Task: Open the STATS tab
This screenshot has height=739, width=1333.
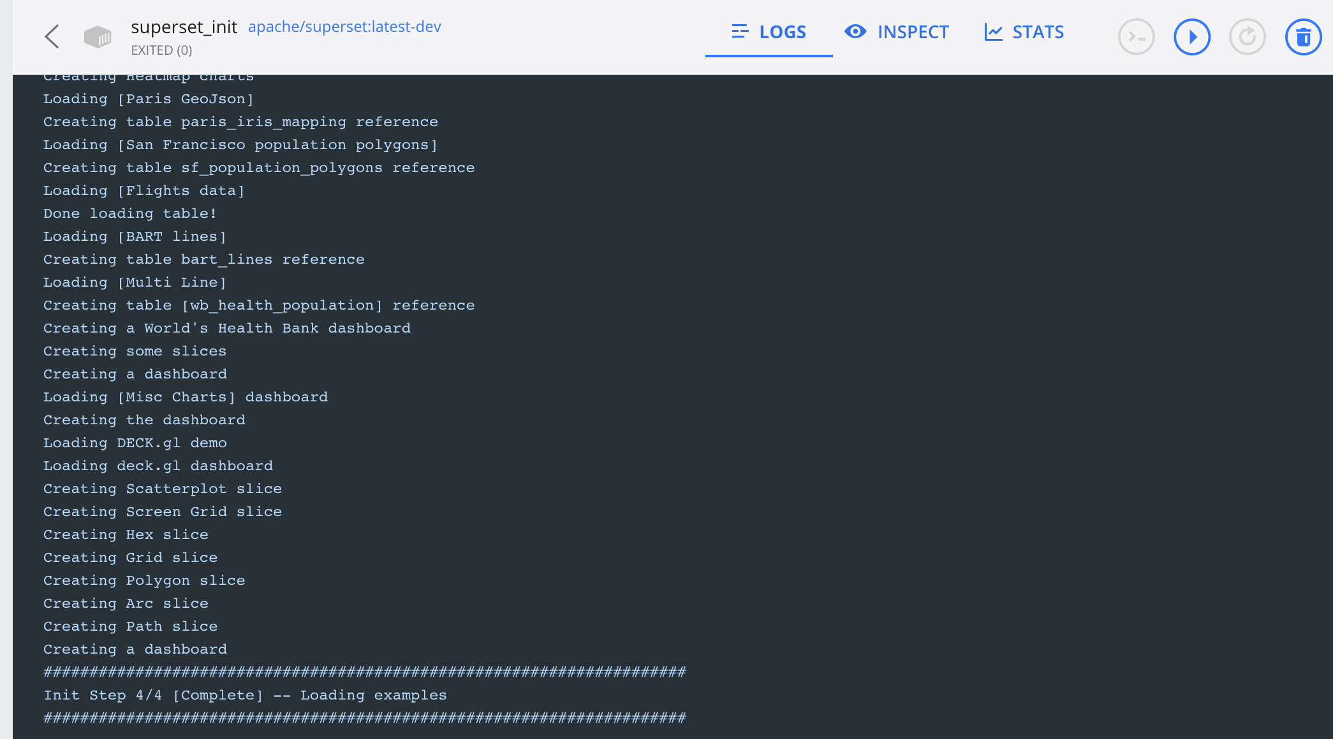Action: tap(1038, 31)
